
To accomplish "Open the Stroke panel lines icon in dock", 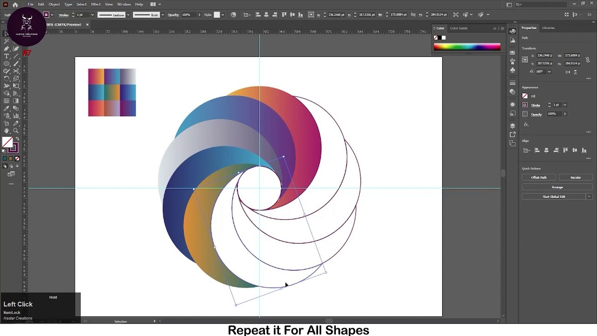I will coord(513,83).
